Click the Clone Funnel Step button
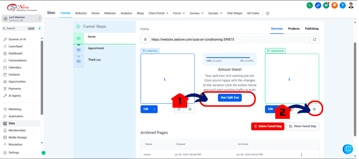This screenshot has width=359, height=159. click(302, 126)
